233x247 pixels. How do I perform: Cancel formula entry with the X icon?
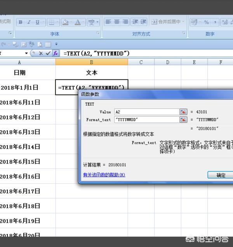[x=41, y=53]
